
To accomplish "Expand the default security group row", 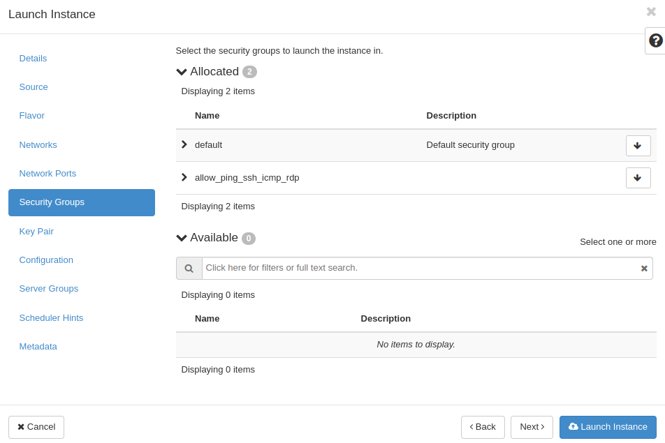I will click(x=184, y=144).
